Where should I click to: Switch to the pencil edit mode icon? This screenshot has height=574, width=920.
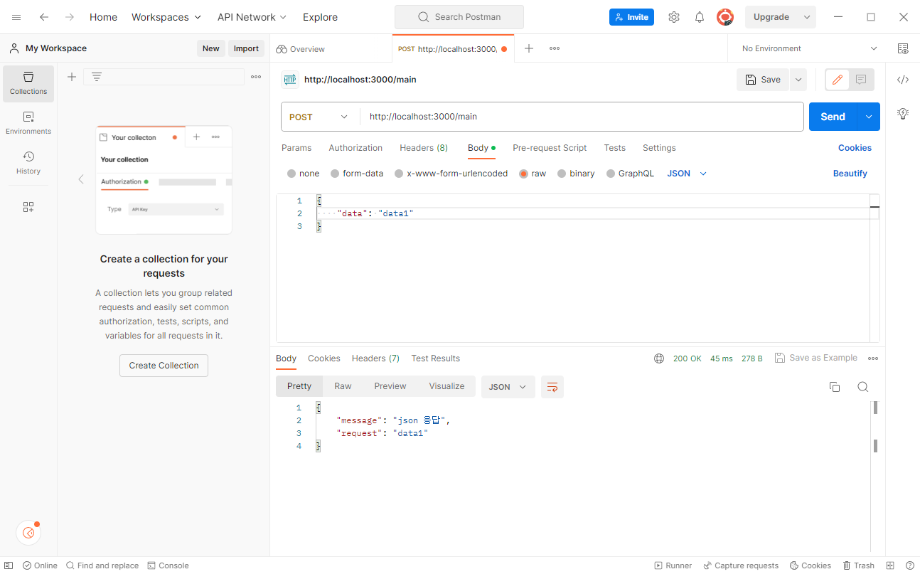(x=838, y=80)
